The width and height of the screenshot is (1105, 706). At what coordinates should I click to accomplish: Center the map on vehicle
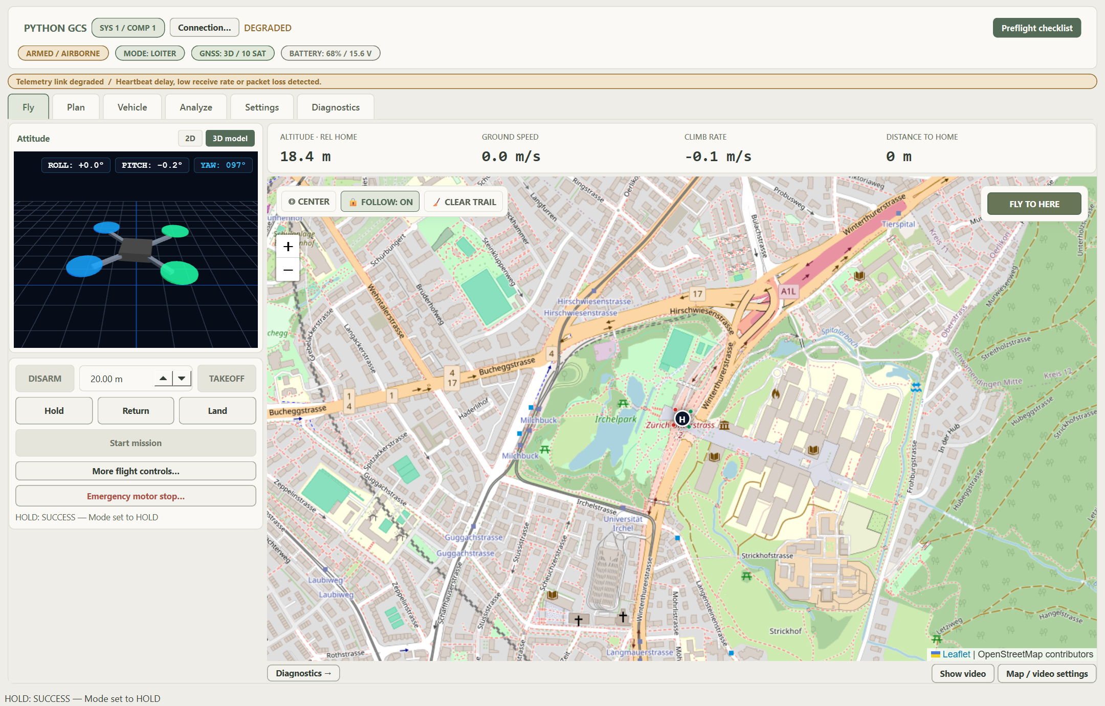click(308, 202)
